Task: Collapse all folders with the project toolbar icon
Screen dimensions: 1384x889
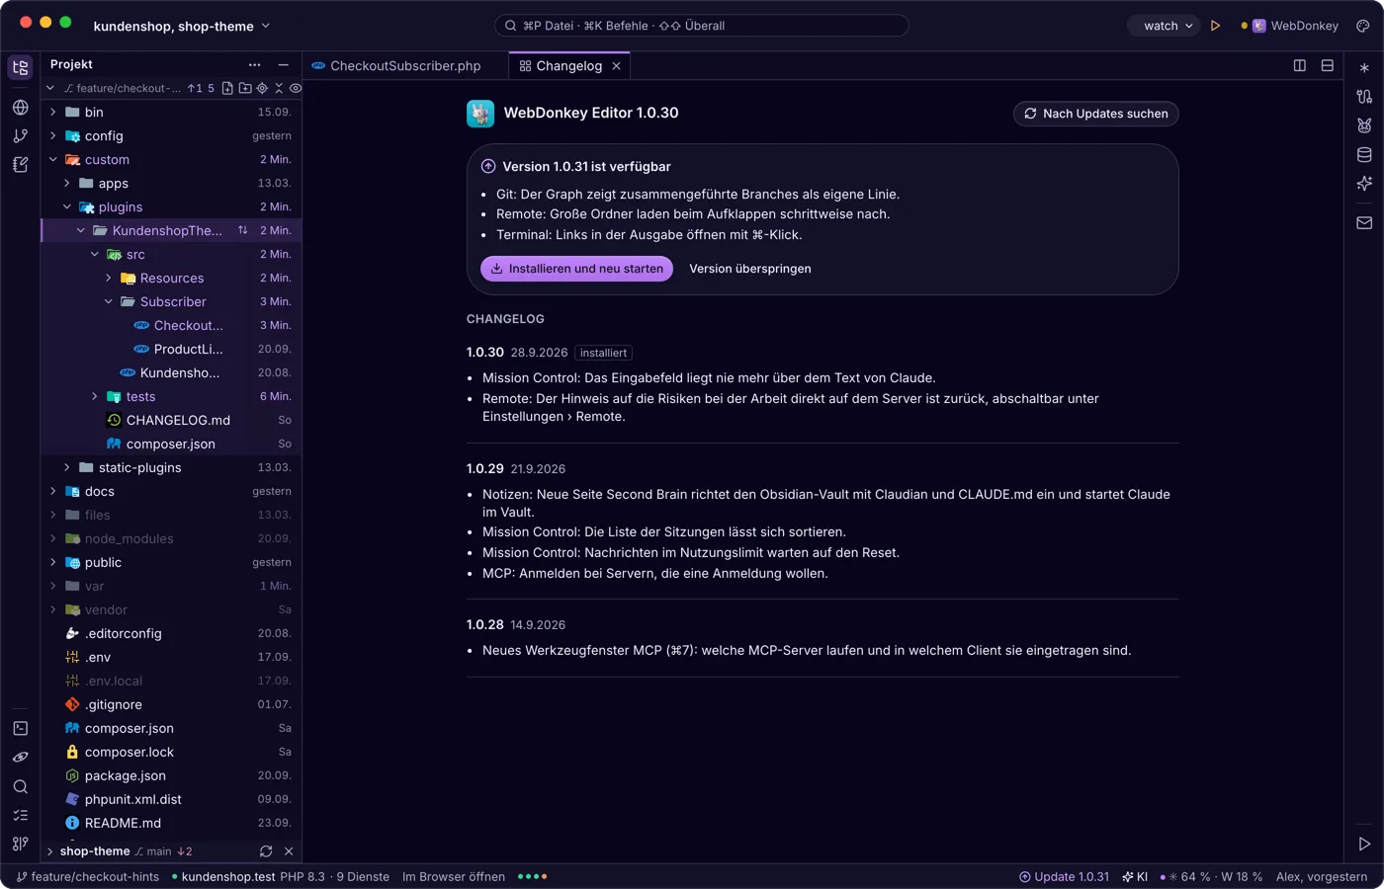Action: (x=279, y=88)
